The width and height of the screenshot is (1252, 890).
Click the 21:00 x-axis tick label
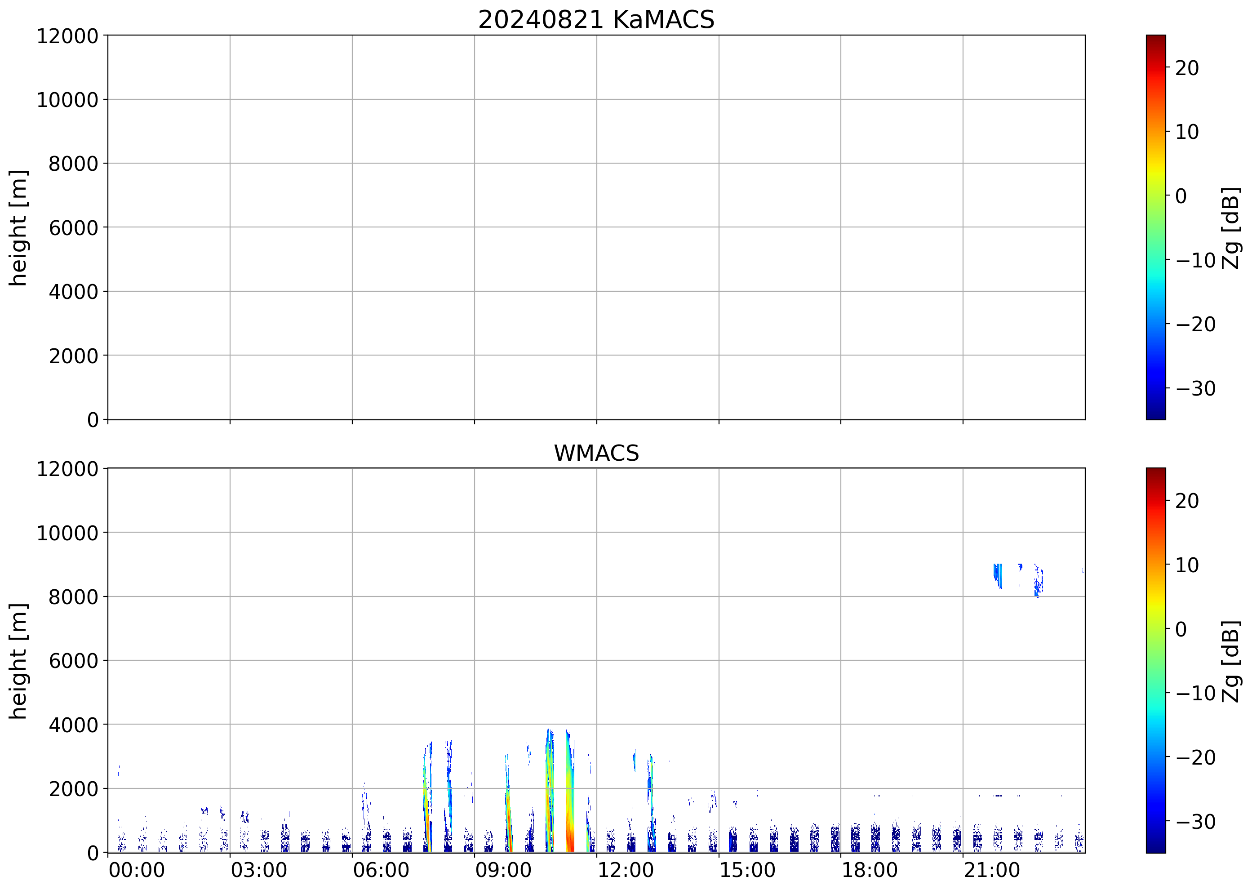click(x=992, y=870)
